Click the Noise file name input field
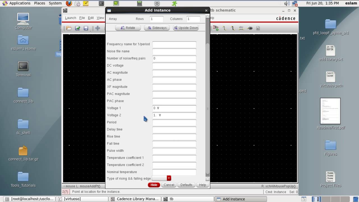Viewport: 359px width, 202px height. click(174, 51)
